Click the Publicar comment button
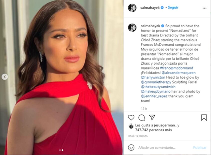Image resolution: width=211 pixels, height=155 pixels. [x=200, y=147]
